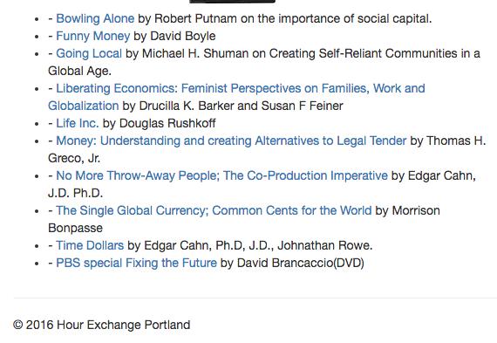497x343 pixels.
Task: Click the text Robert Putnam on social capital
Action: pyautogui.click(x=293, y=18)
